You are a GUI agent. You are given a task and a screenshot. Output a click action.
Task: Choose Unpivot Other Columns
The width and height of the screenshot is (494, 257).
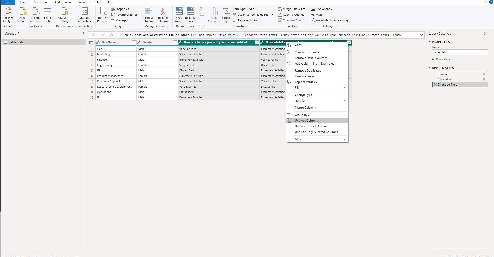317,126
